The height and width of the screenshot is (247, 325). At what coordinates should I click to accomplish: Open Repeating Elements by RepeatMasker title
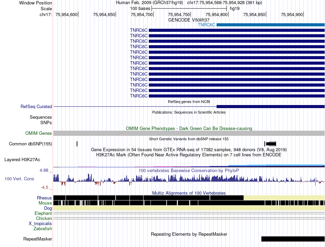point(189,234)
